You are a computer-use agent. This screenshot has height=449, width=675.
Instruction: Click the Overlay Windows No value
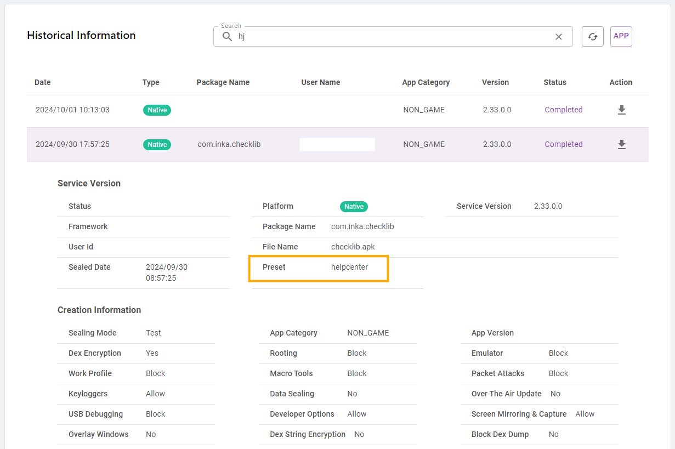click(151, 434)
